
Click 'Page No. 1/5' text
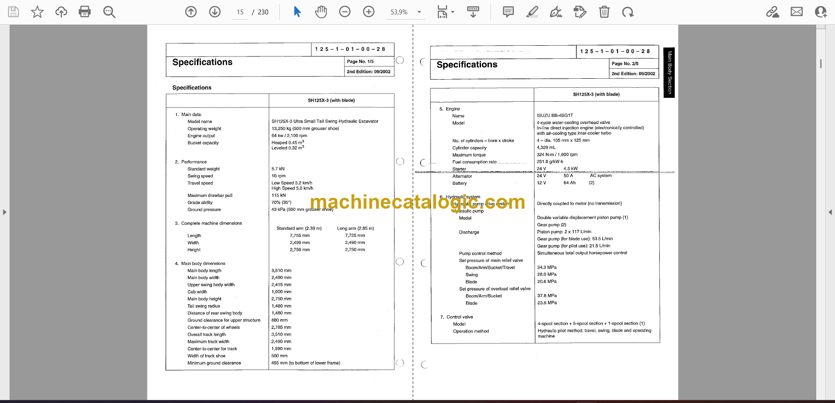click(360, 62)
